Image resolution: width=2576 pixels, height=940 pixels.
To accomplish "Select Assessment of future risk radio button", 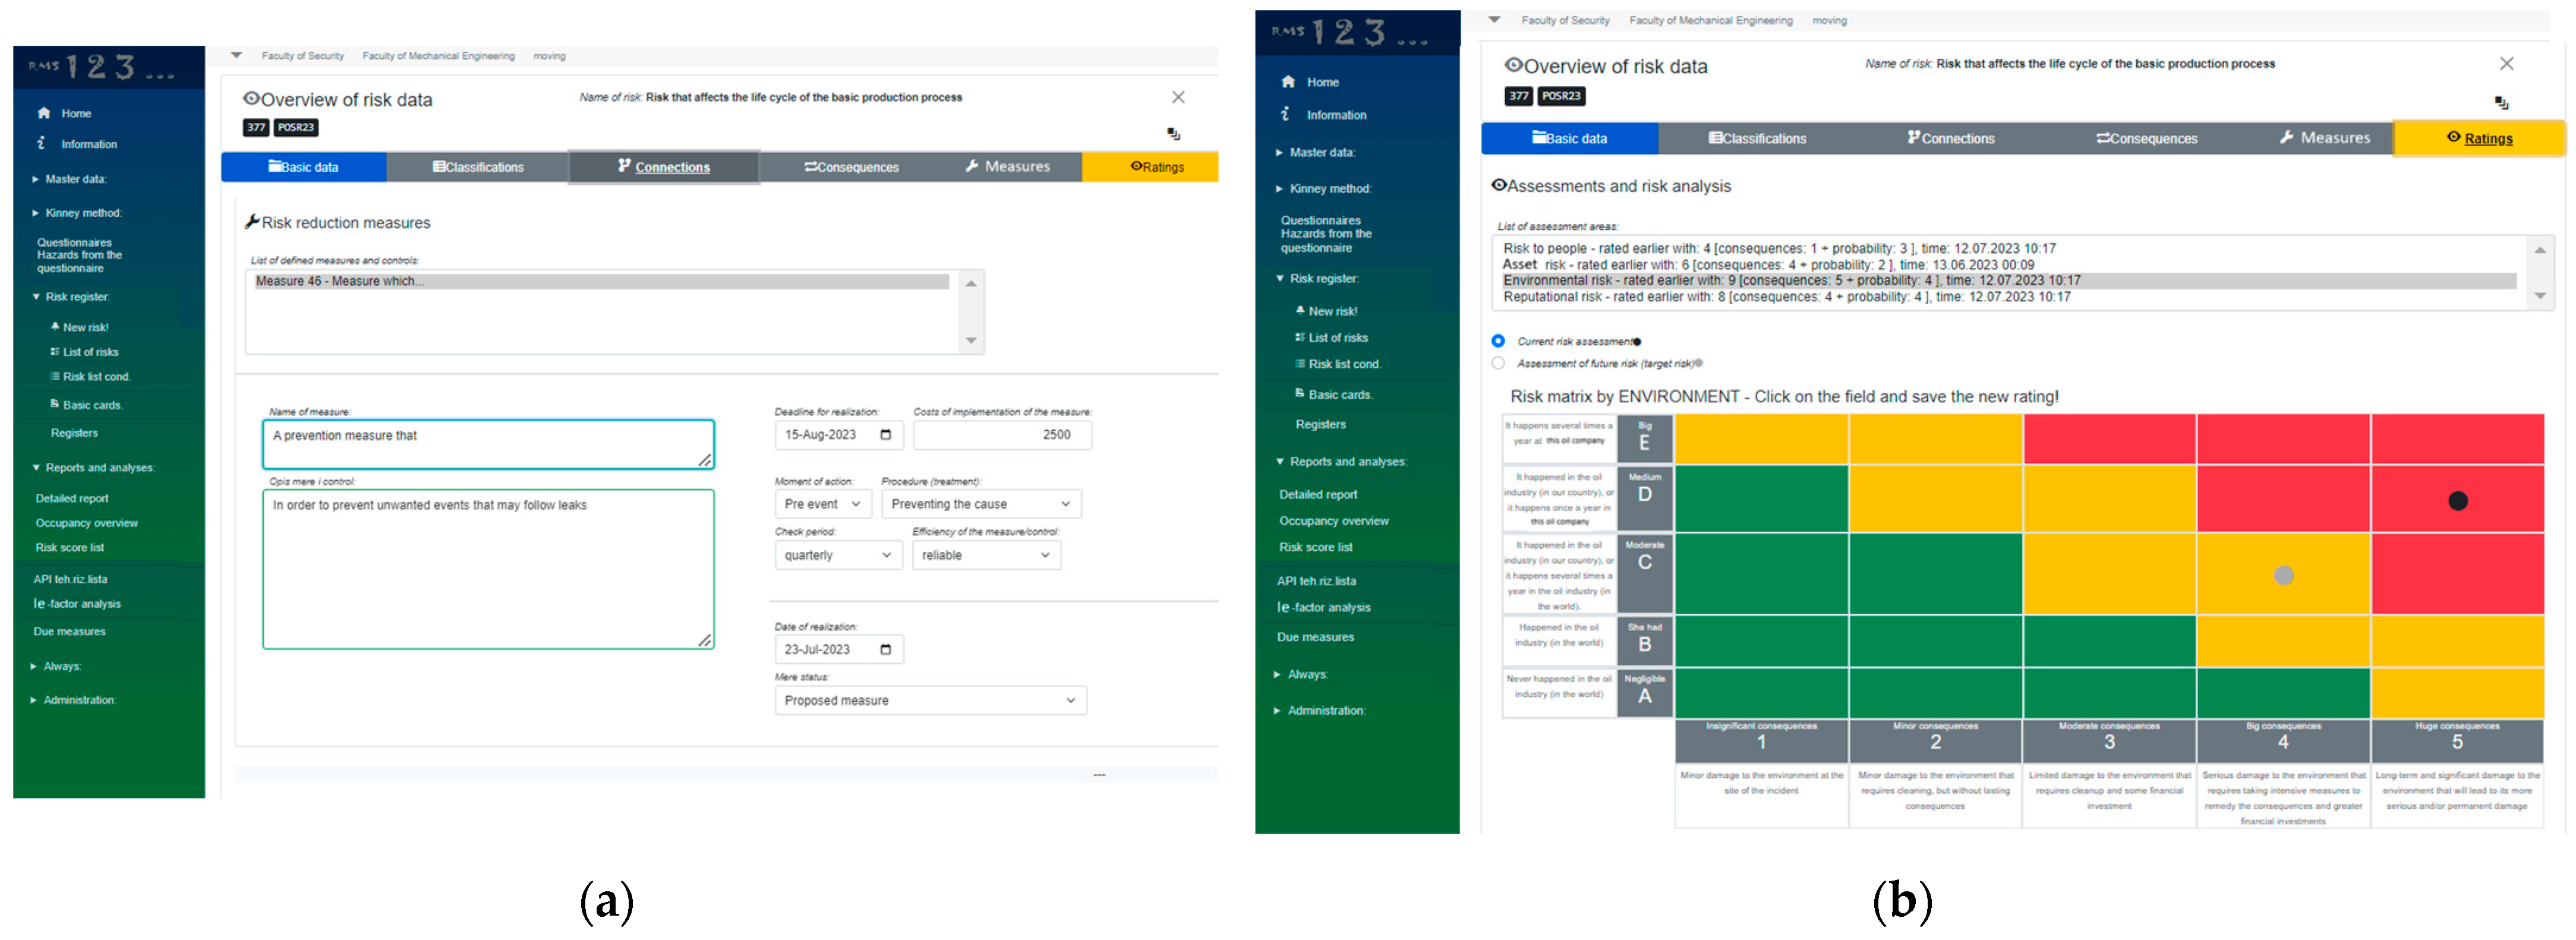I will point(1498,364).
